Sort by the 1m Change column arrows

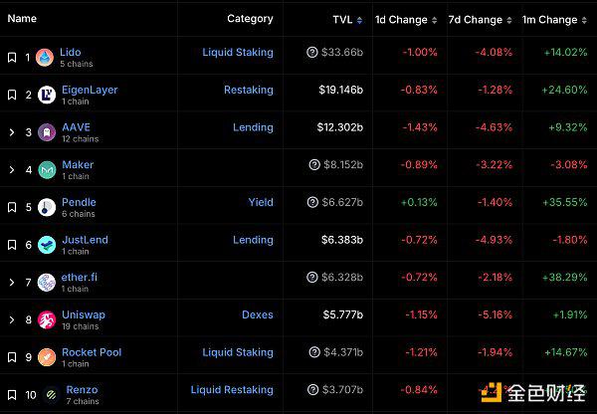(584, 20)
